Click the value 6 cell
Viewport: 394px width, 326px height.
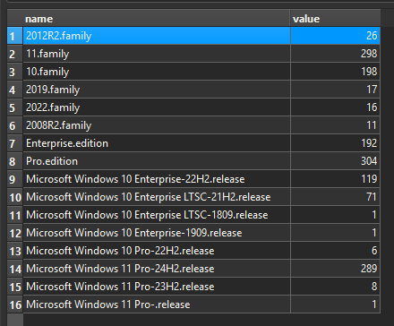335,251
